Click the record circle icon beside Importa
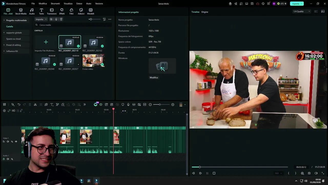Viewport: 328px width, 185px height. pos(51,19)
